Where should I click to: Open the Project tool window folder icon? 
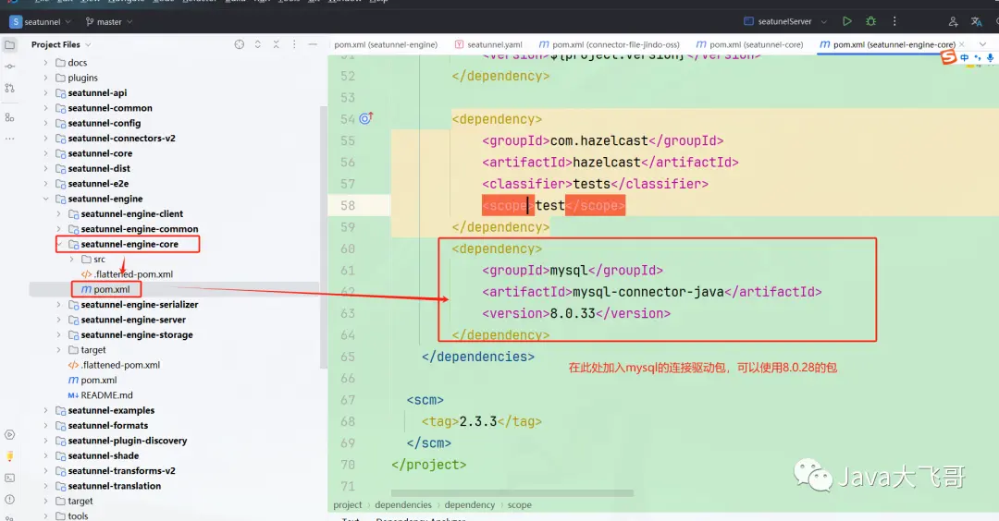(9, 45)
